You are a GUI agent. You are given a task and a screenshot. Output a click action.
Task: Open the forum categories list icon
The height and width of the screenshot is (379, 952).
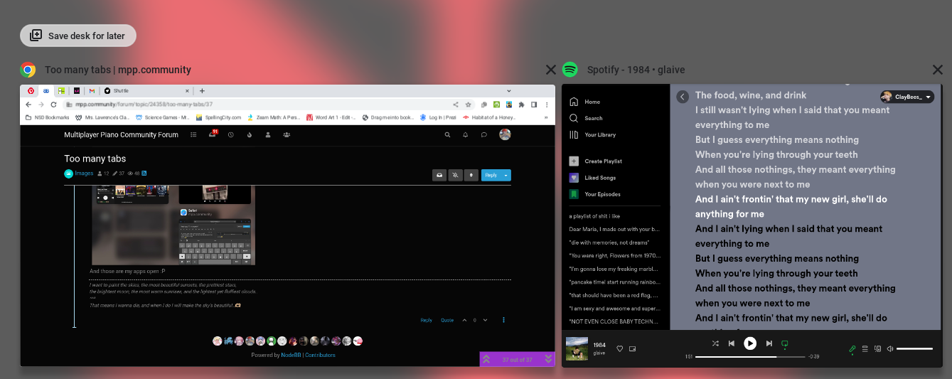click(x=193, y=134)
